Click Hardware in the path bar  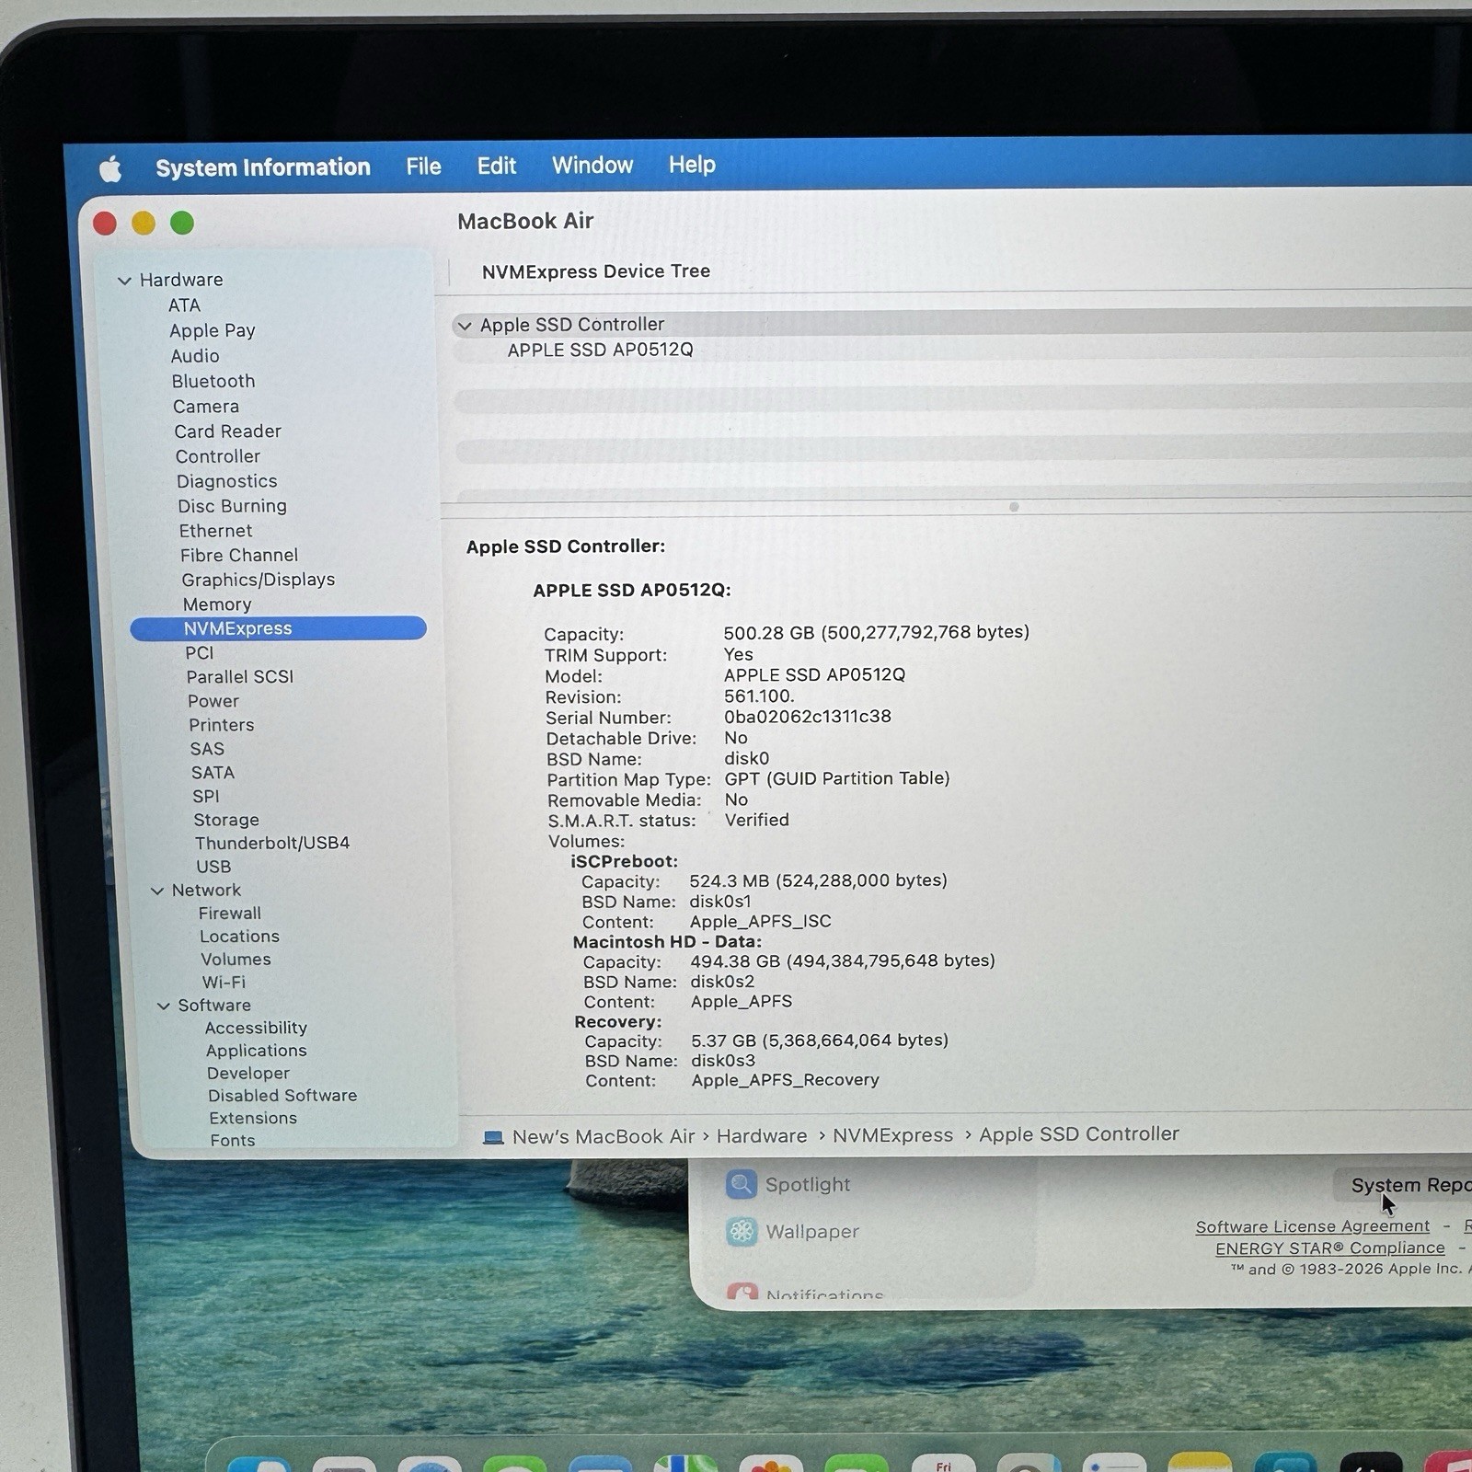(x=762, y=1136)
